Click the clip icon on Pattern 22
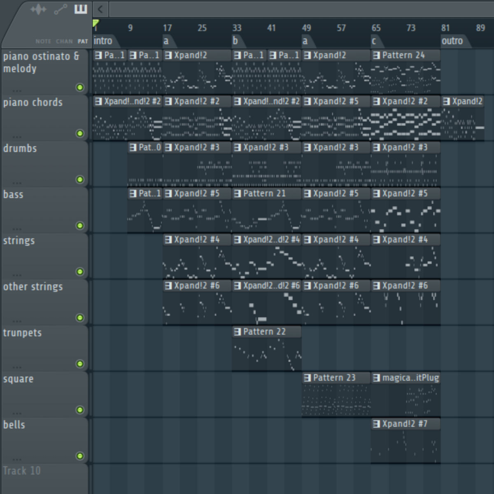The image size is (494, 494). point(237,332)
